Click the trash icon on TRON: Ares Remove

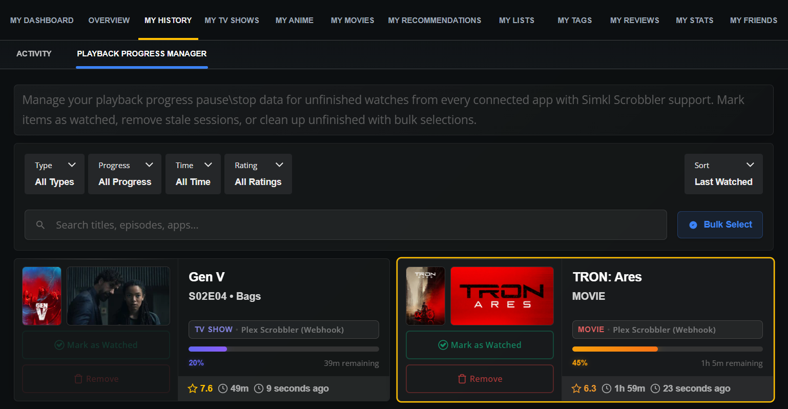(x=462, y=379)
